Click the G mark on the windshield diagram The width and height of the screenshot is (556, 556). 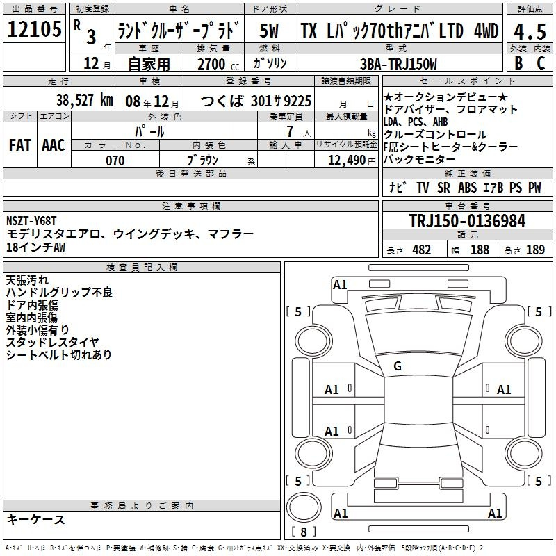tap(398, 366)
